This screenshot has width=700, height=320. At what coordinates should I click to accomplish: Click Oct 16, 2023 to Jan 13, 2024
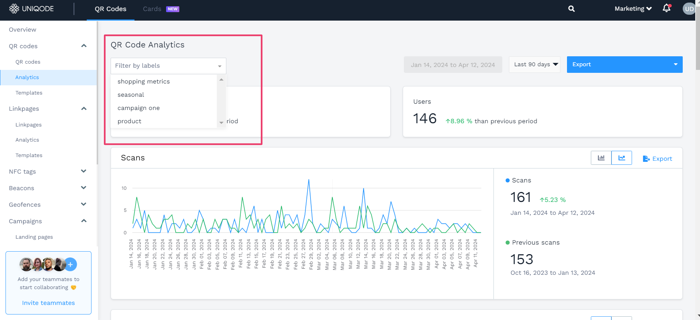coord(553,273)
